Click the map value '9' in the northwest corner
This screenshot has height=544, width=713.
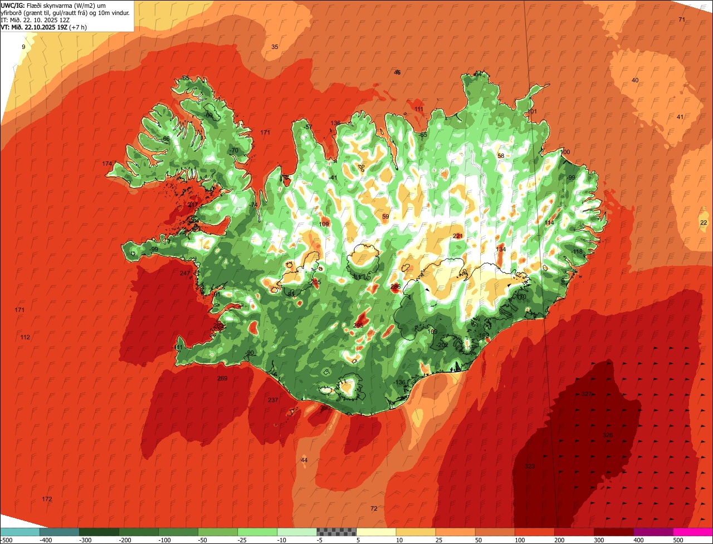point(23,47)
